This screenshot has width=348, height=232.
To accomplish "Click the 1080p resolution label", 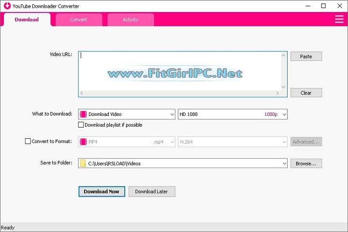I will tap(271, 115).
